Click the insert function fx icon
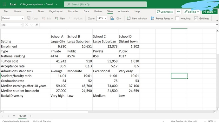Viewport: 219px width, 123px height. [37, 25]
